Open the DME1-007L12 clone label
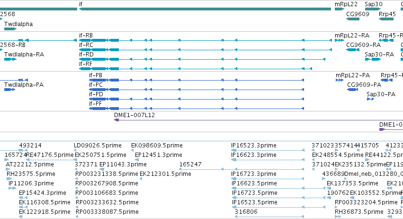Image resolution: width=403 pixels, height=219 pixels. click(134, 115)
